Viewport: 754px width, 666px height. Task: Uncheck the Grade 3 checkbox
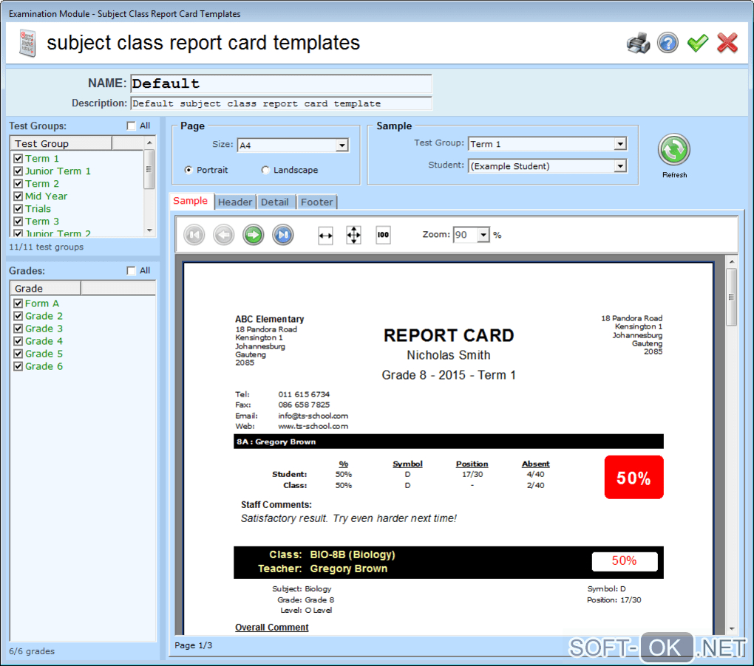(x=18, y=329)
